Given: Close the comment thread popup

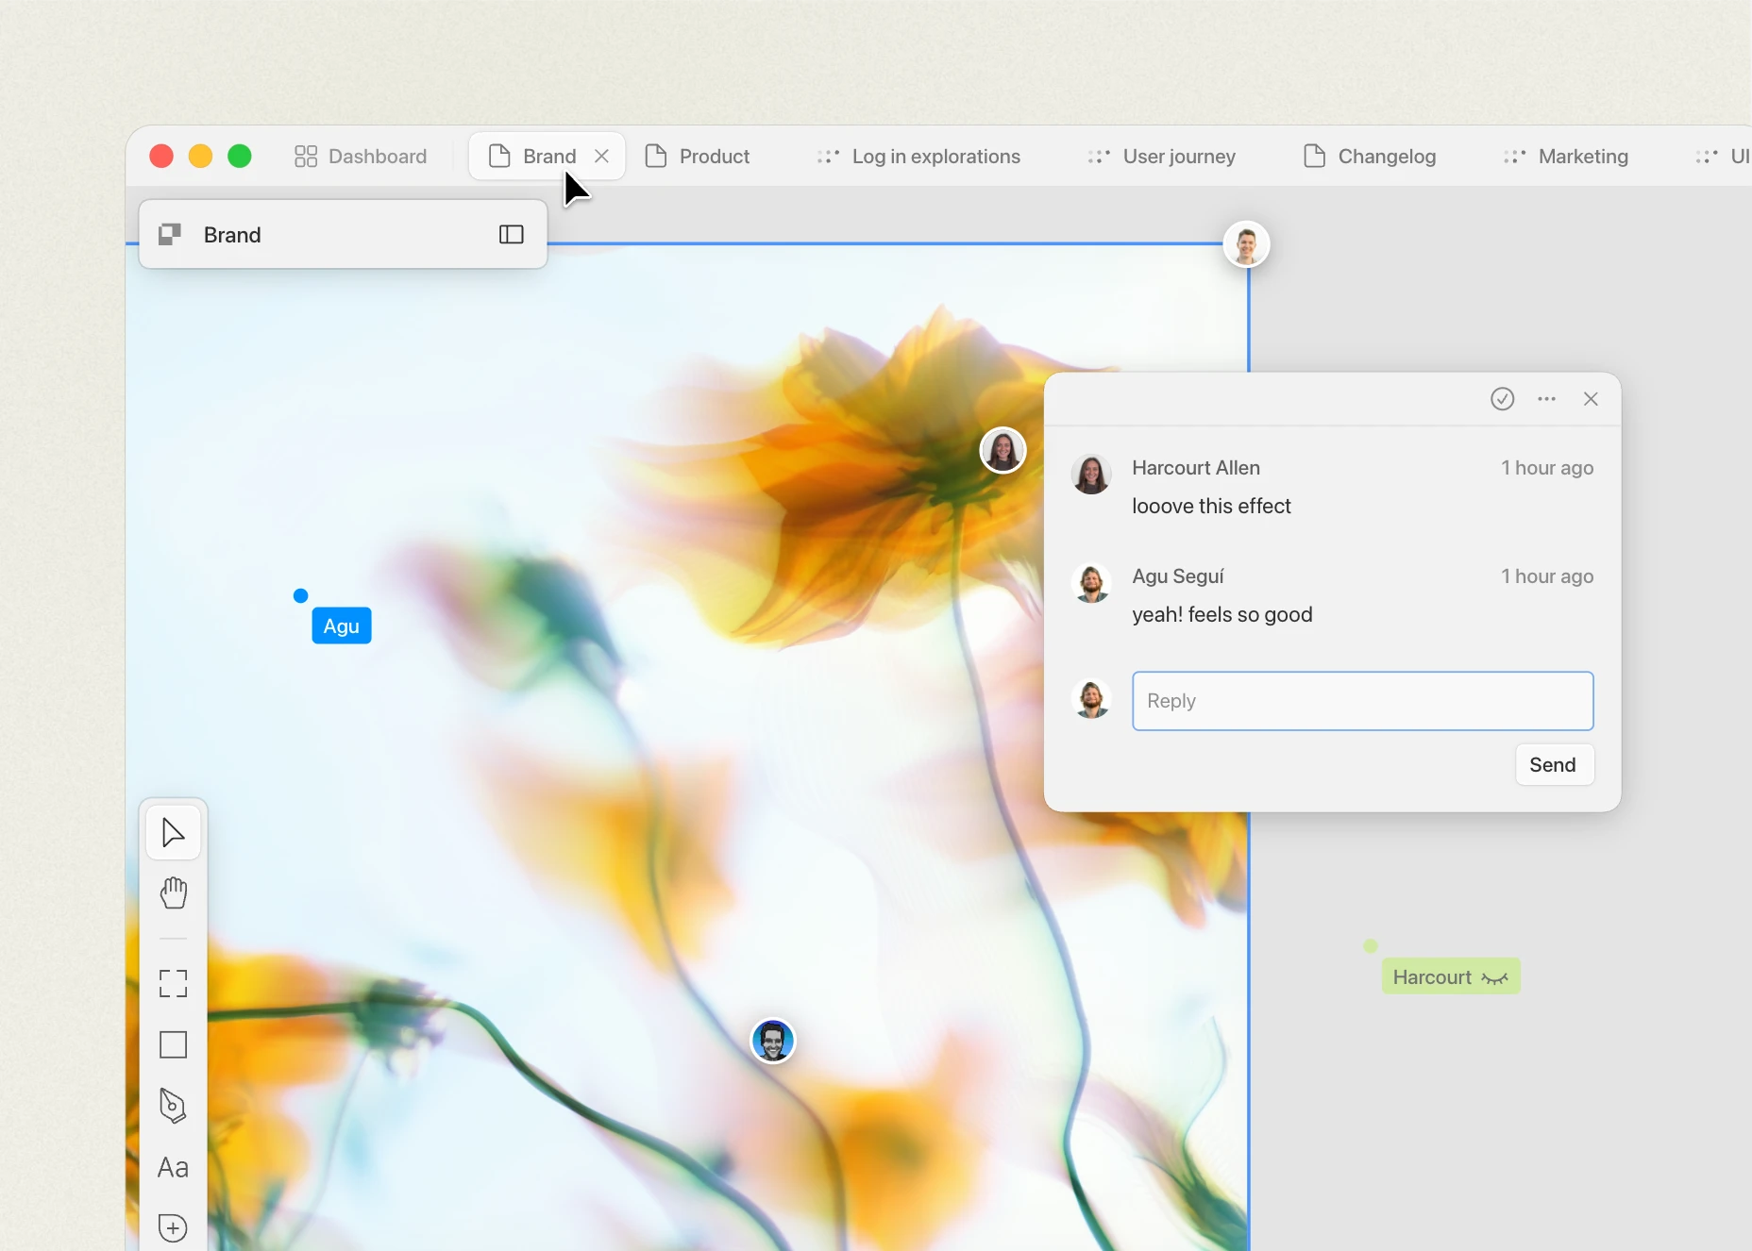Looking at the screenshot, I should click(1591, 399).
